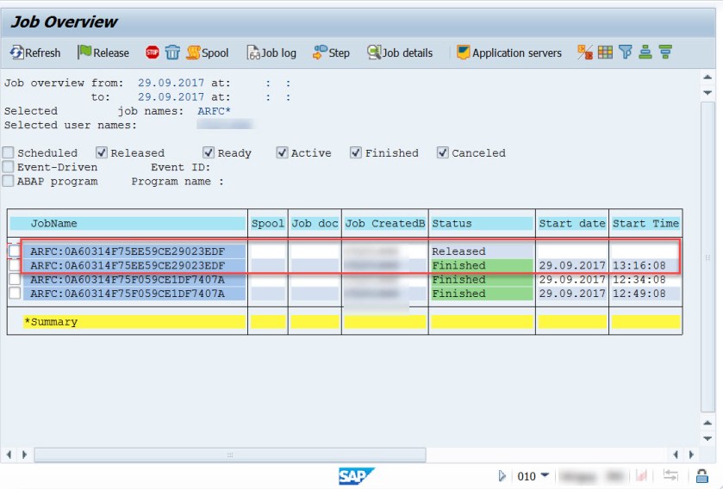
Task: Toggle the Finished checkbox
Action: point(356,152)
